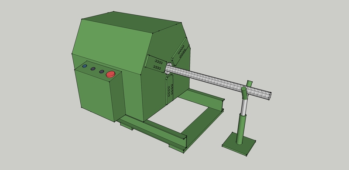Select the square base plate of support stand

239,144
